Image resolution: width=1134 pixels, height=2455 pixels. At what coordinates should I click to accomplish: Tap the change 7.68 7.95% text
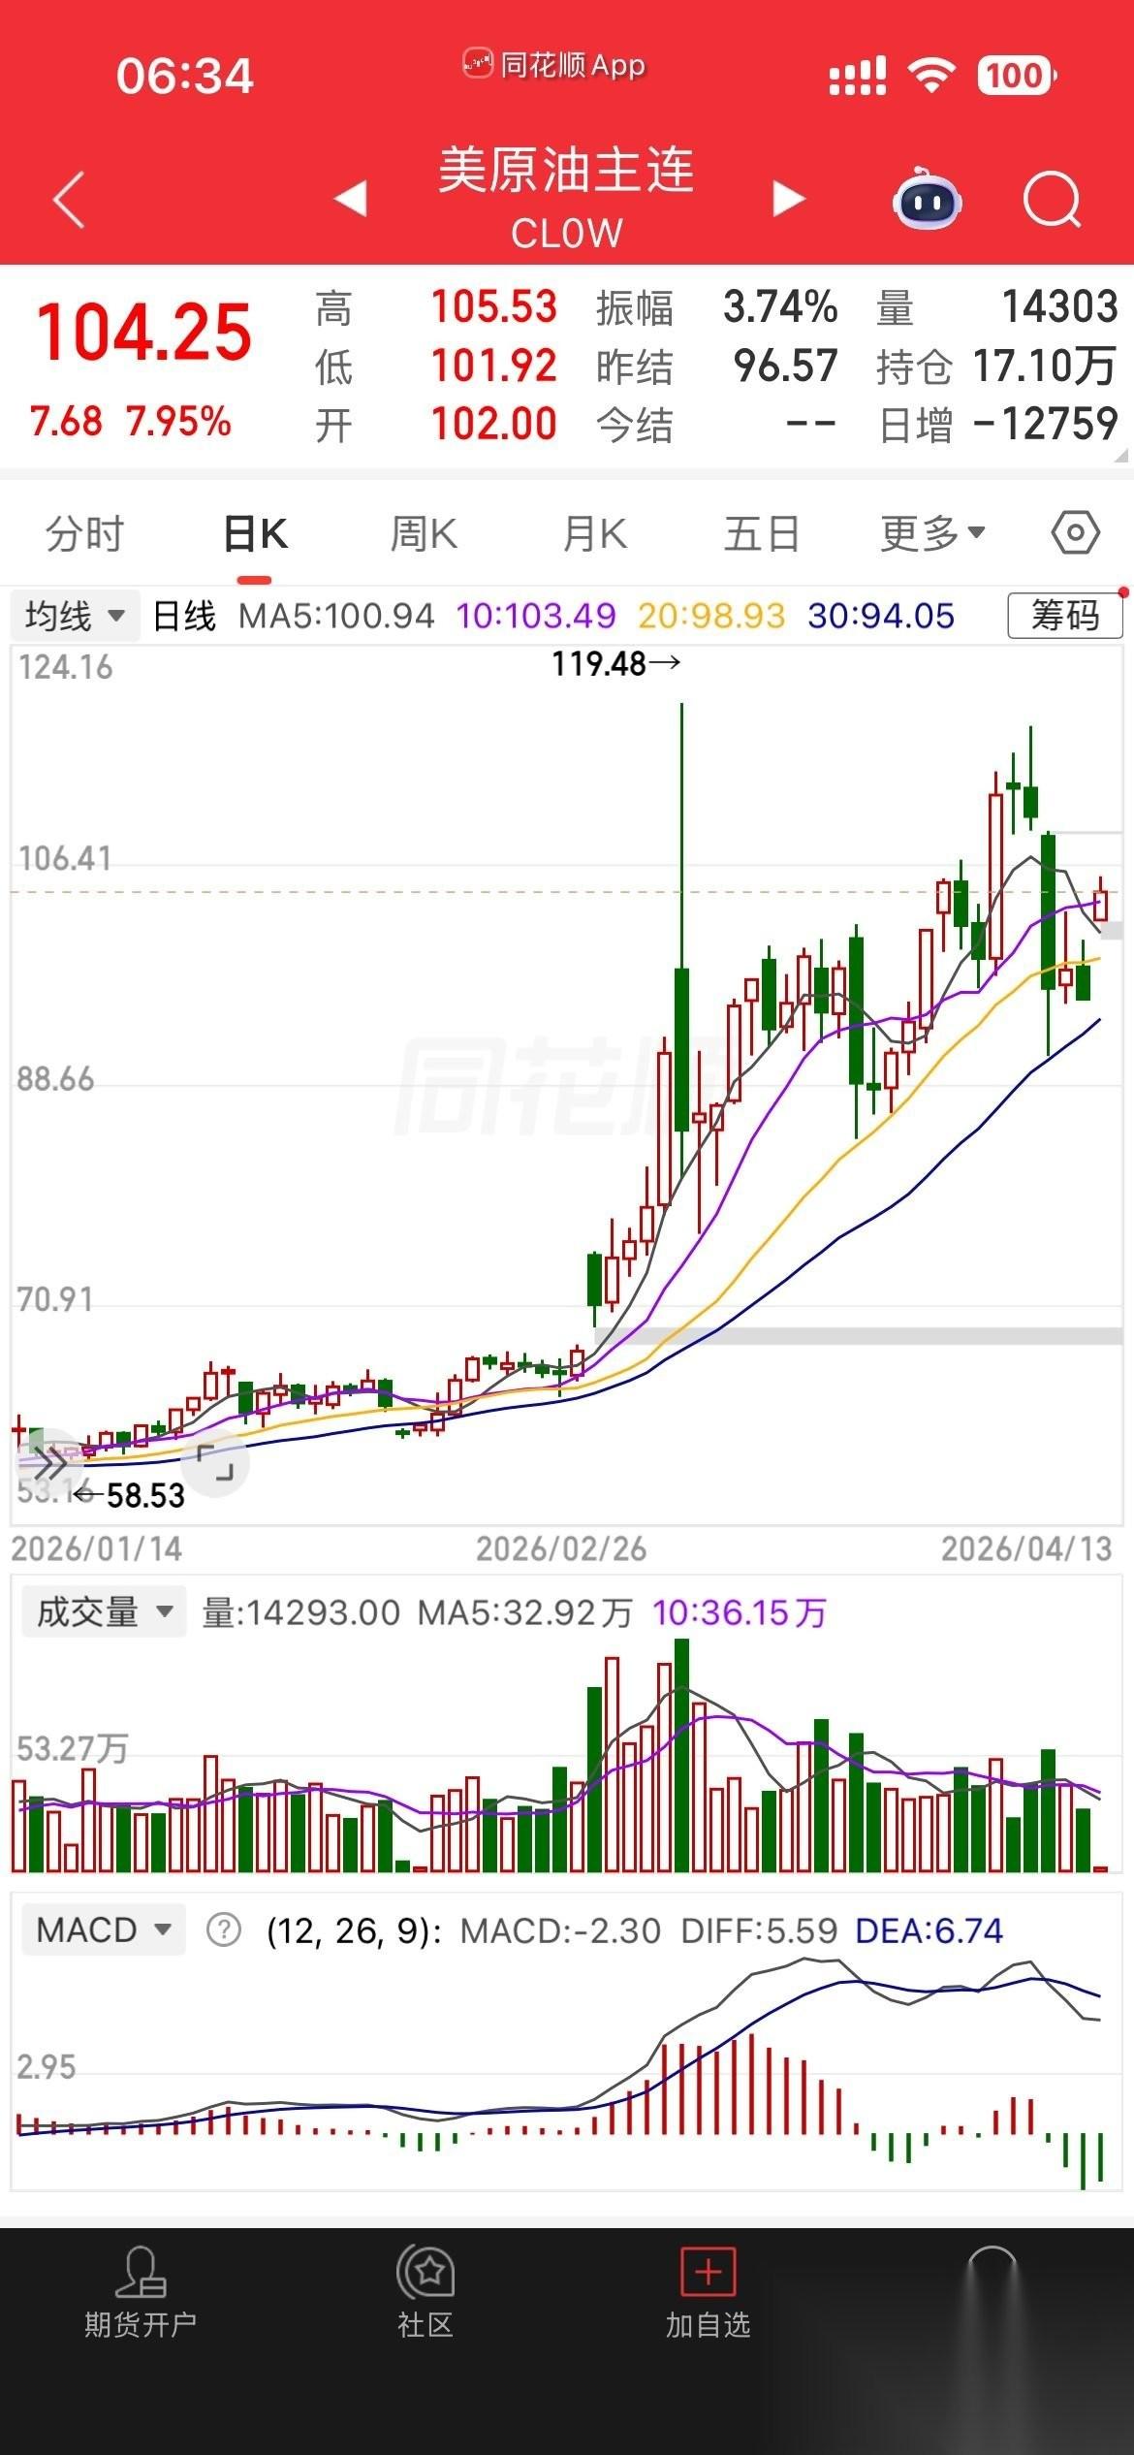(x=131, y=422)
